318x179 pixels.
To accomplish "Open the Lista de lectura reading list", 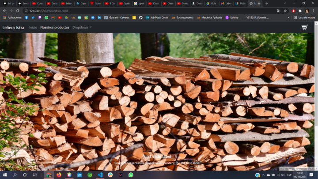I will (x=304, y=18).
